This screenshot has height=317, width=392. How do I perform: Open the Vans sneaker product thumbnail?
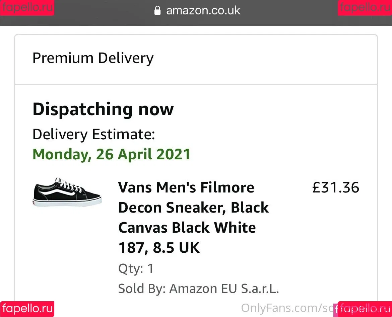(67, 192)
